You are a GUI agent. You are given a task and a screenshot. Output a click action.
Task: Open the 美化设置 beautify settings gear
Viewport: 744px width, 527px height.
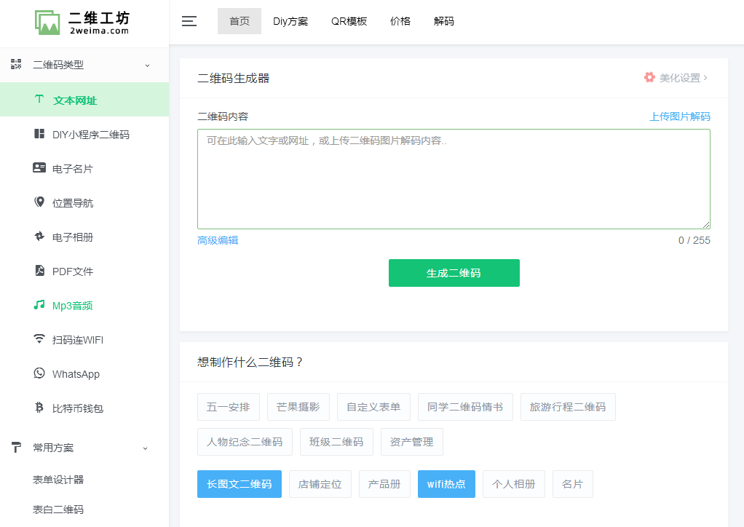(649, 76)
